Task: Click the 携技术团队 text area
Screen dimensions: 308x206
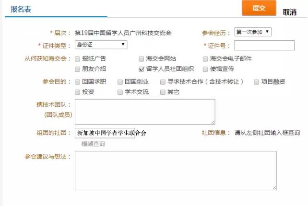Action: 144,112
